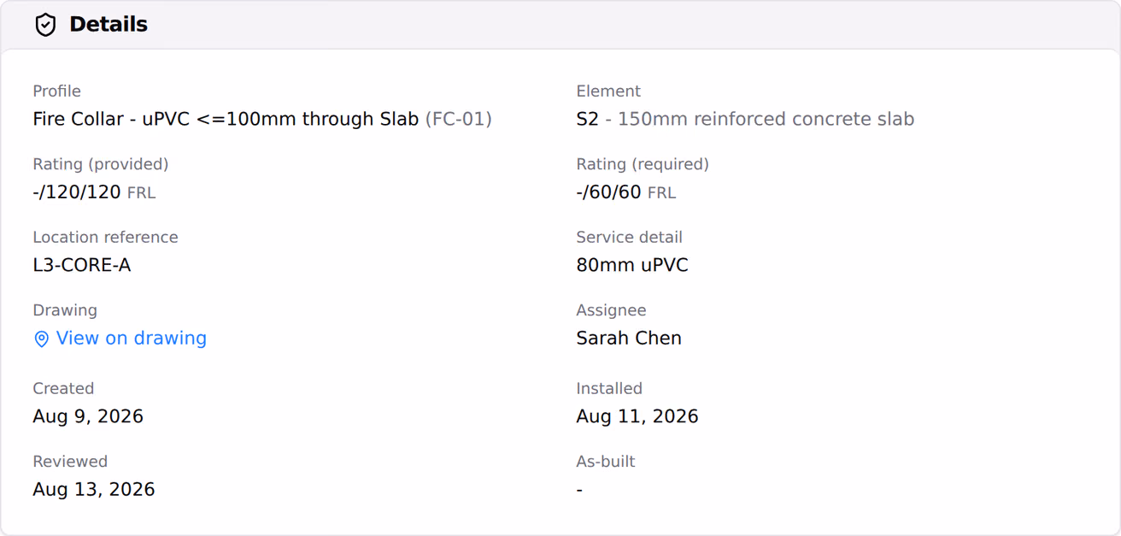Click the FC-01 profile code

click(x=459, y=119)
